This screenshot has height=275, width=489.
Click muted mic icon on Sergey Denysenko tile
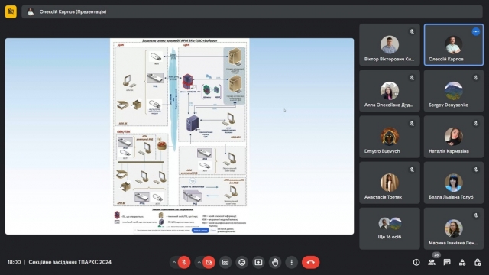(476, 78)
